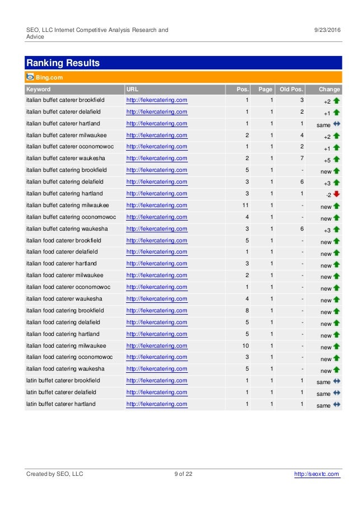357x505 pixels.
Task: Click green arrow for italian food caterer delafield
Action: coord(336,253)
